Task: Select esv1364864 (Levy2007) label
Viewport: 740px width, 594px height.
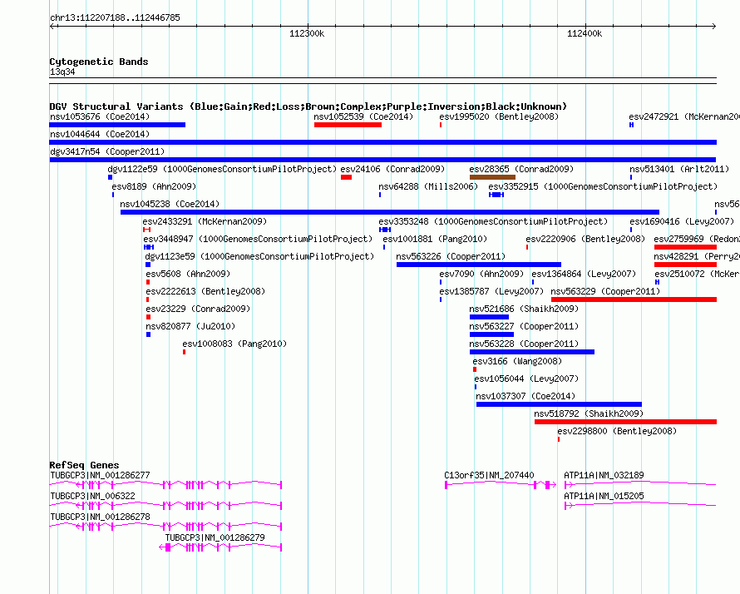Action: coord(584,274)
